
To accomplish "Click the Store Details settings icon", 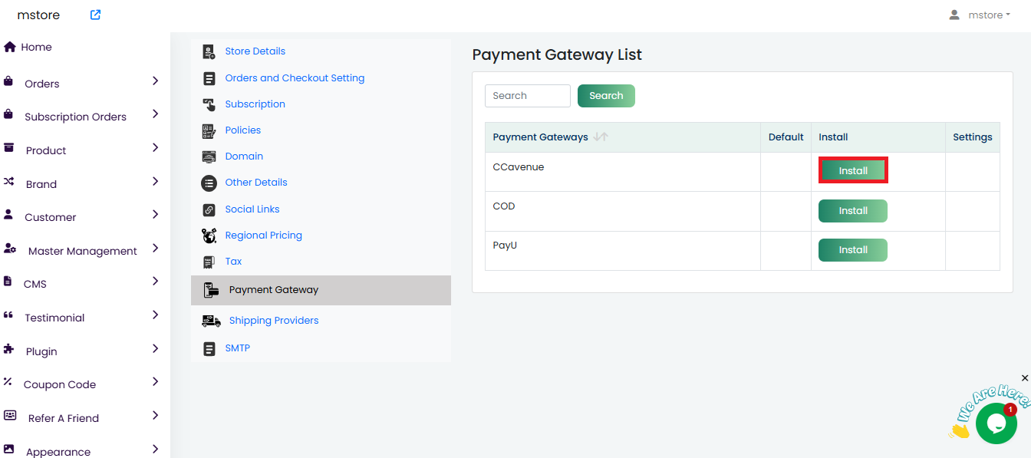I will pos(209,51).
